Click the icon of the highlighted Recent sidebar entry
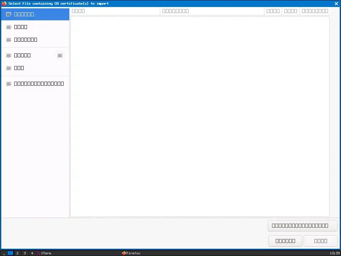This screenshot has height=256, width=341. [9, 14]
